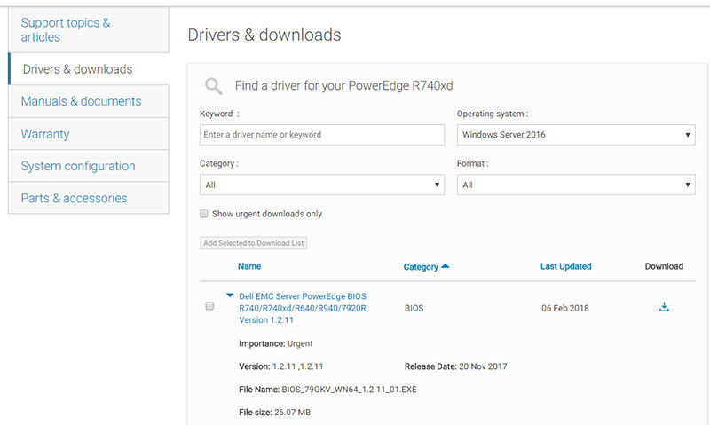Image resolution: width=710 pixels, height=425 pixels.
Task: Click the search magnifier icon
Action: (213, 86)
